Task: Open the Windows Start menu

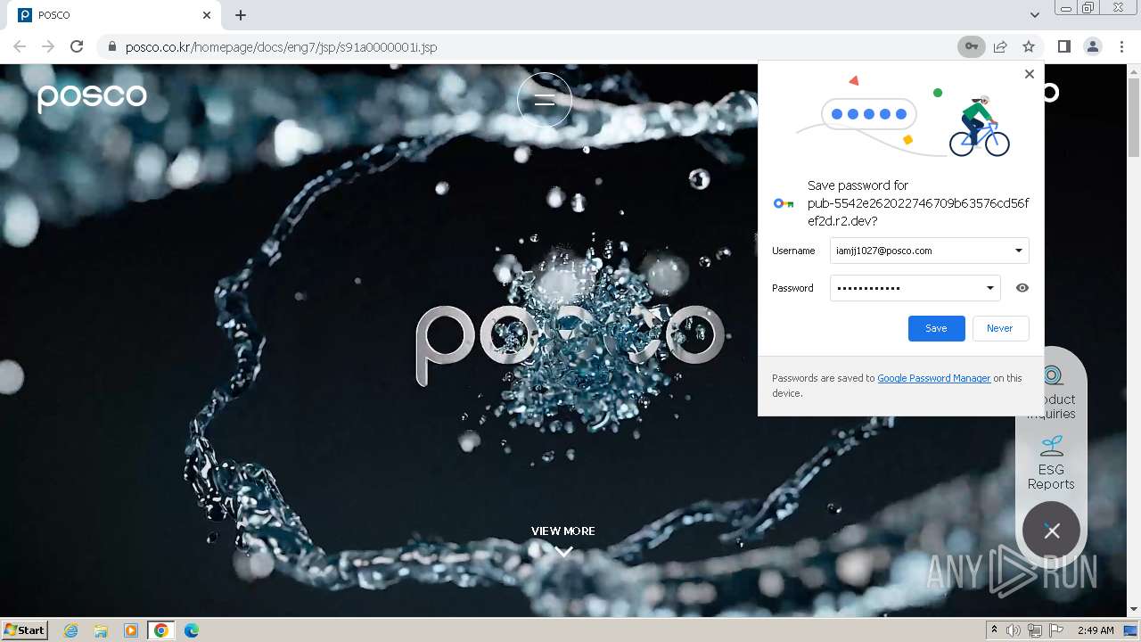Action: (x=24, y=630)
